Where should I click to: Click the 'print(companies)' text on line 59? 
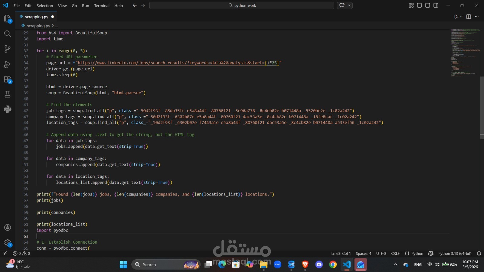(56, 212)
